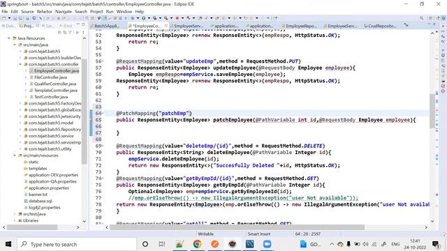This screenshot has height=251, width=447.
Task: Fold the patchEmp method at line 64
Action: point(103,113)
